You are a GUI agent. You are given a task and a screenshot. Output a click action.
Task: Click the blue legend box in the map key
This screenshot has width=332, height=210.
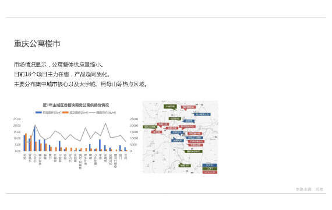pyautogui.click(x=210, y=165)
